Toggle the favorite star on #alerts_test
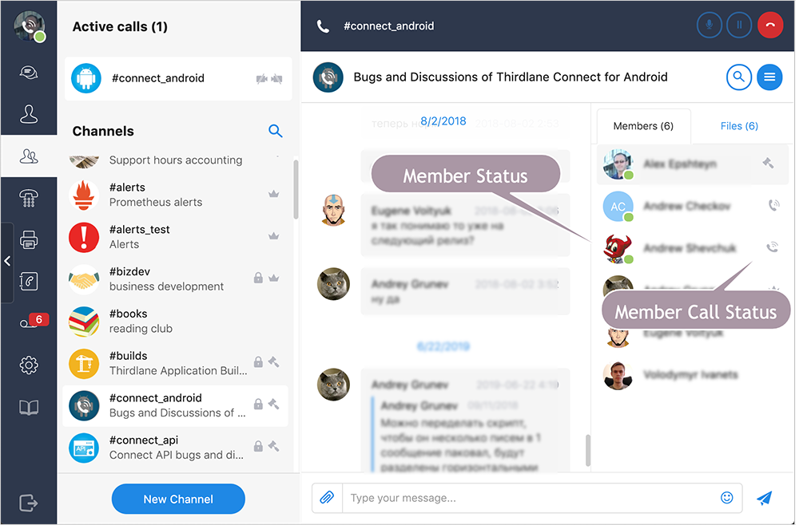 [x=273, y=236]
